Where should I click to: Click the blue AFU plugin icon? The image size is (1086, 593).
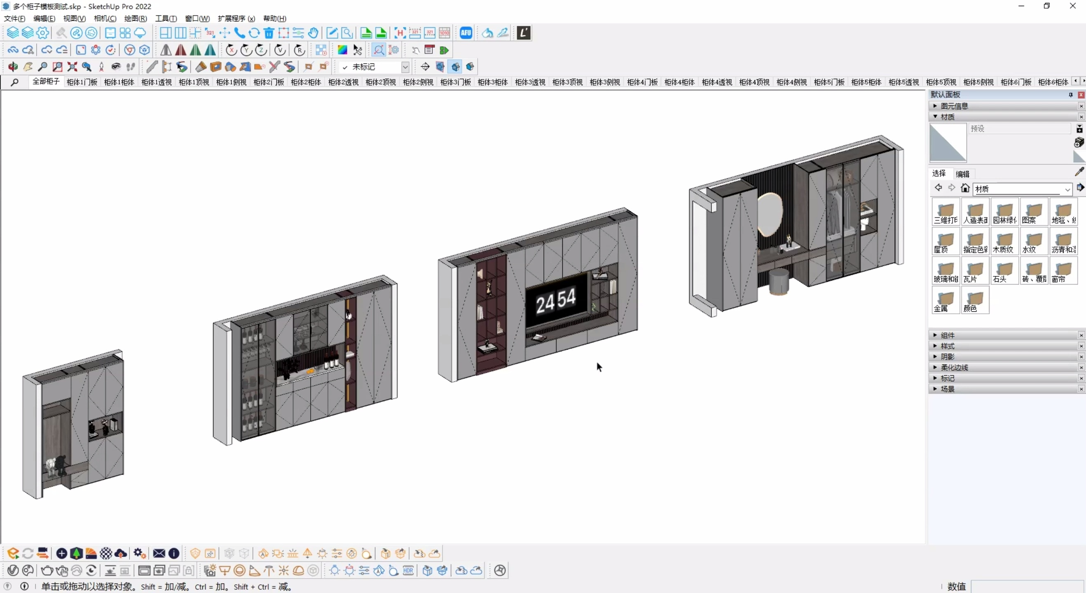(x=466, y=33)
